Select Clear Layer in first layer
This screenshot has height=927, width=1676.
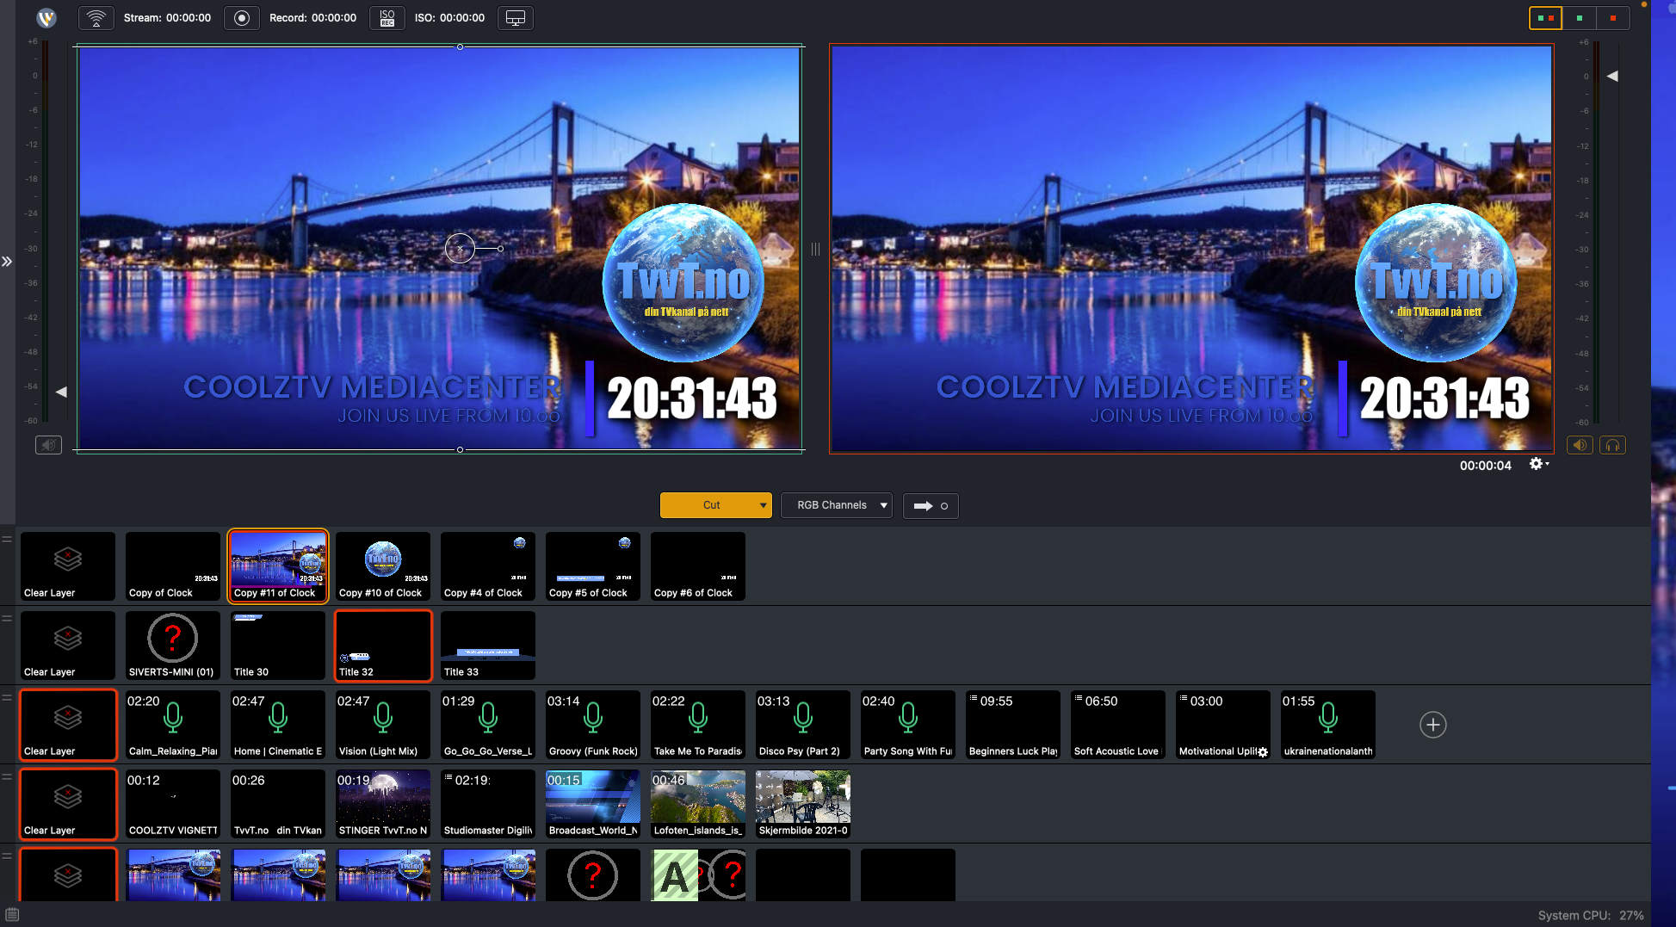coord(68,566)
